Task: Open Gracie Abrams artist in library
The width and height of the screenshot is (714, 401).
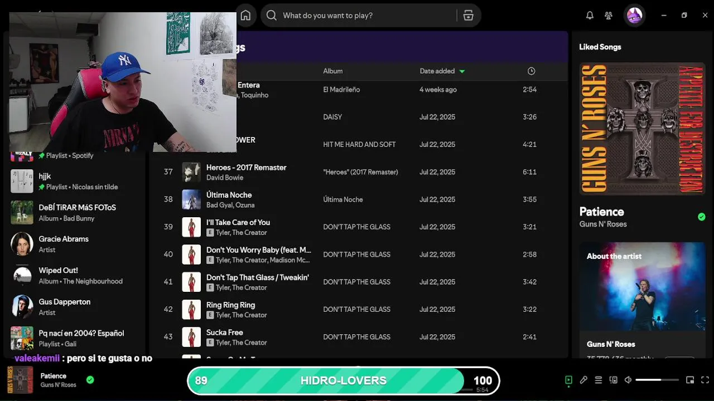Action: coord(76,244)
